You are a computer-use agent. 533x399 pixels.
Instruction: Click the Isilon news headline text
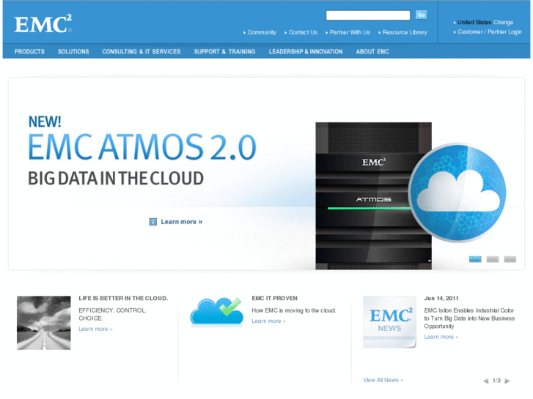tap(469, 318)
